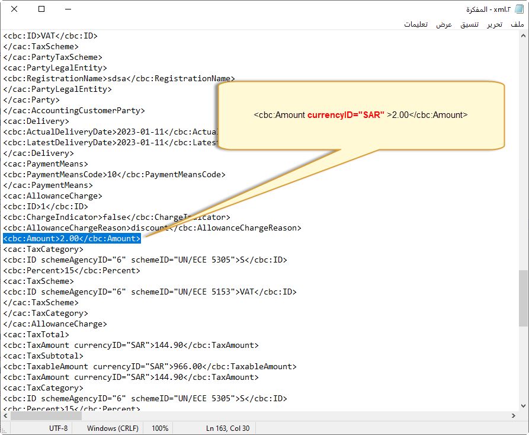Click the highlighted cbc:Amount 2.00 line
Viewport: 529px width, 435px height.
(x=72, y=239)
